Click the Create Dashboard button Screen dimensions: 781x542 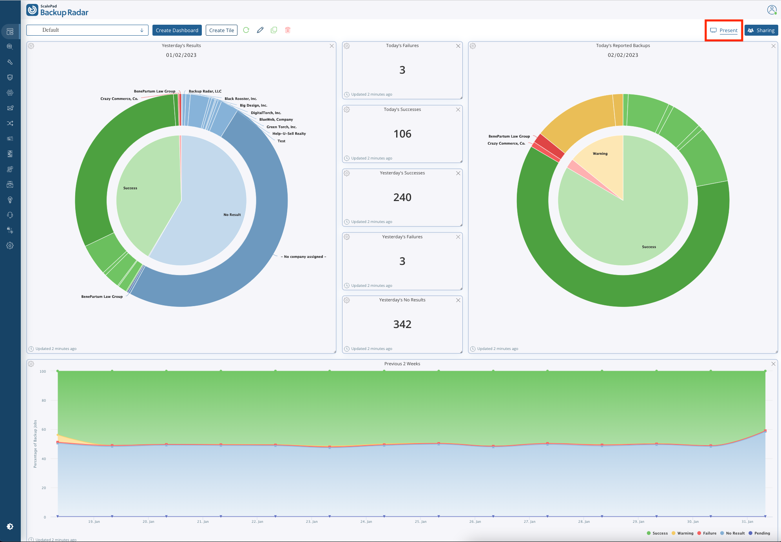point(177,30)
